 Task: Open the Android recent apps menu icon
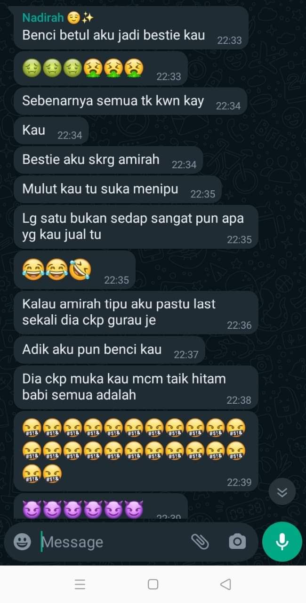[80, 584]
